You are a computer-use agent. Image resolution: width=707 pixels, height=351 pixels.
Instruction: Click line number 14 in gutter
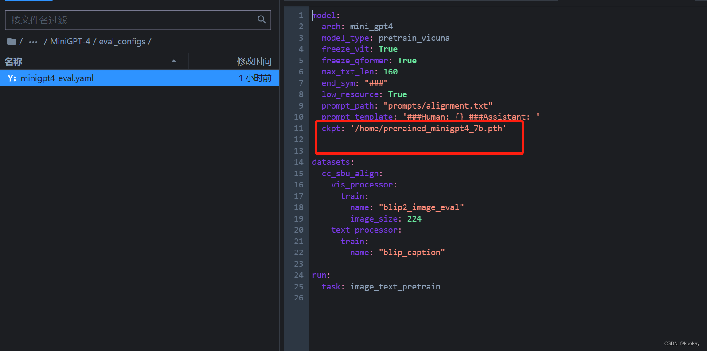click(x=299, y=162)
